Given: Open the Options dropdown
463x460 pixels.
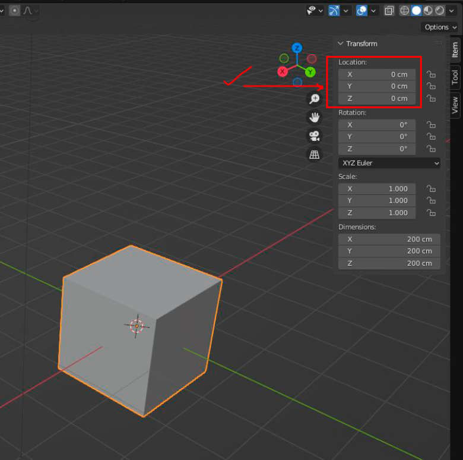Looking at the screenshot, I should point(440,27).
